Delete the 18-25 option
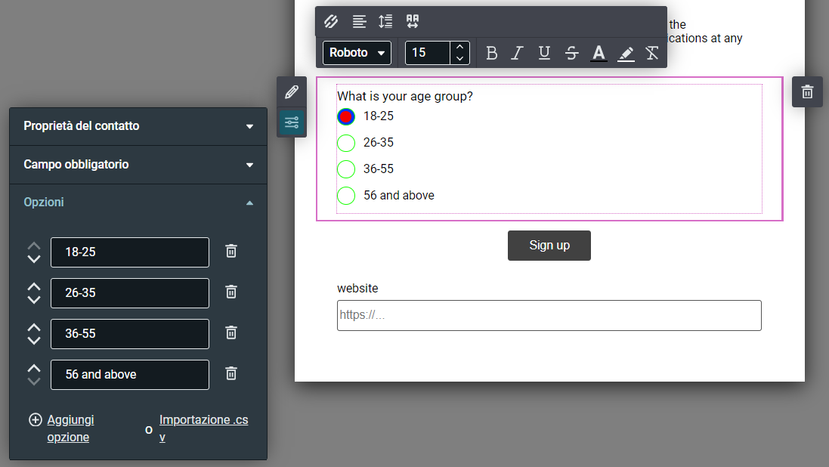 231,251
